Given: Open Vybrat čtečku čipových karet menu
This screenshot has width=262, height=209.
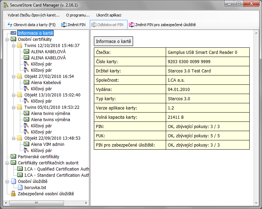Looking at the screenshot, I should [x=33, y=15].
